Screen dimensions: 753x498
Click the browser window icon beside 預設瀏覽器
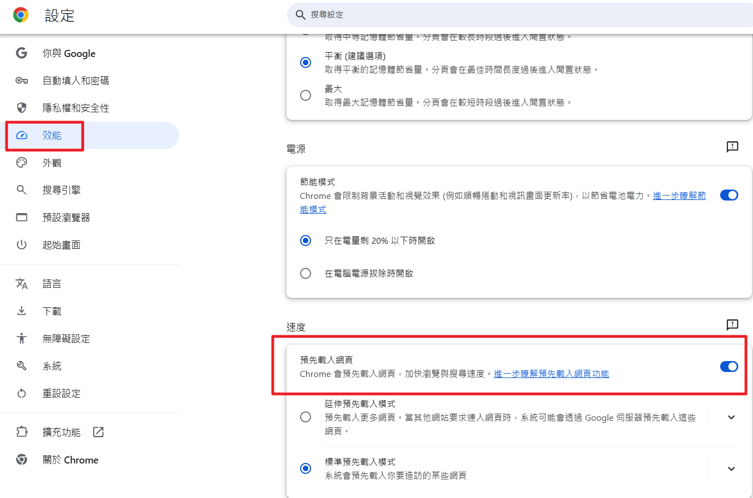[21, 217]
